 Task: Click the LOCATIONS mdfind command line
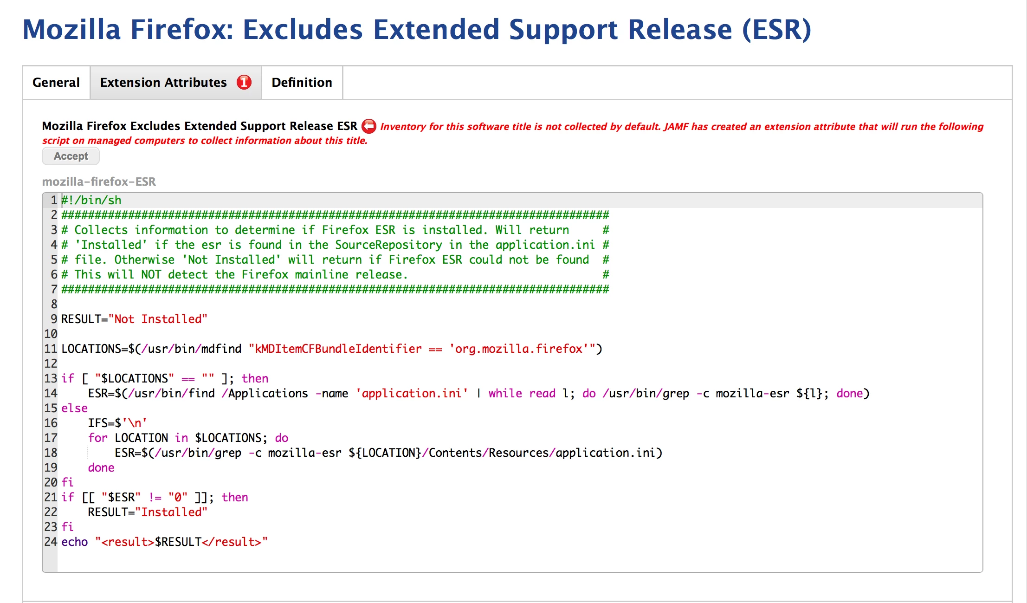[x=331, y=349]
